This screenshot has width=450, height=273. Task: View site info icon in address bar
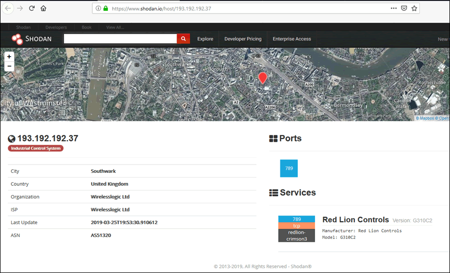[x=98, y=8]
